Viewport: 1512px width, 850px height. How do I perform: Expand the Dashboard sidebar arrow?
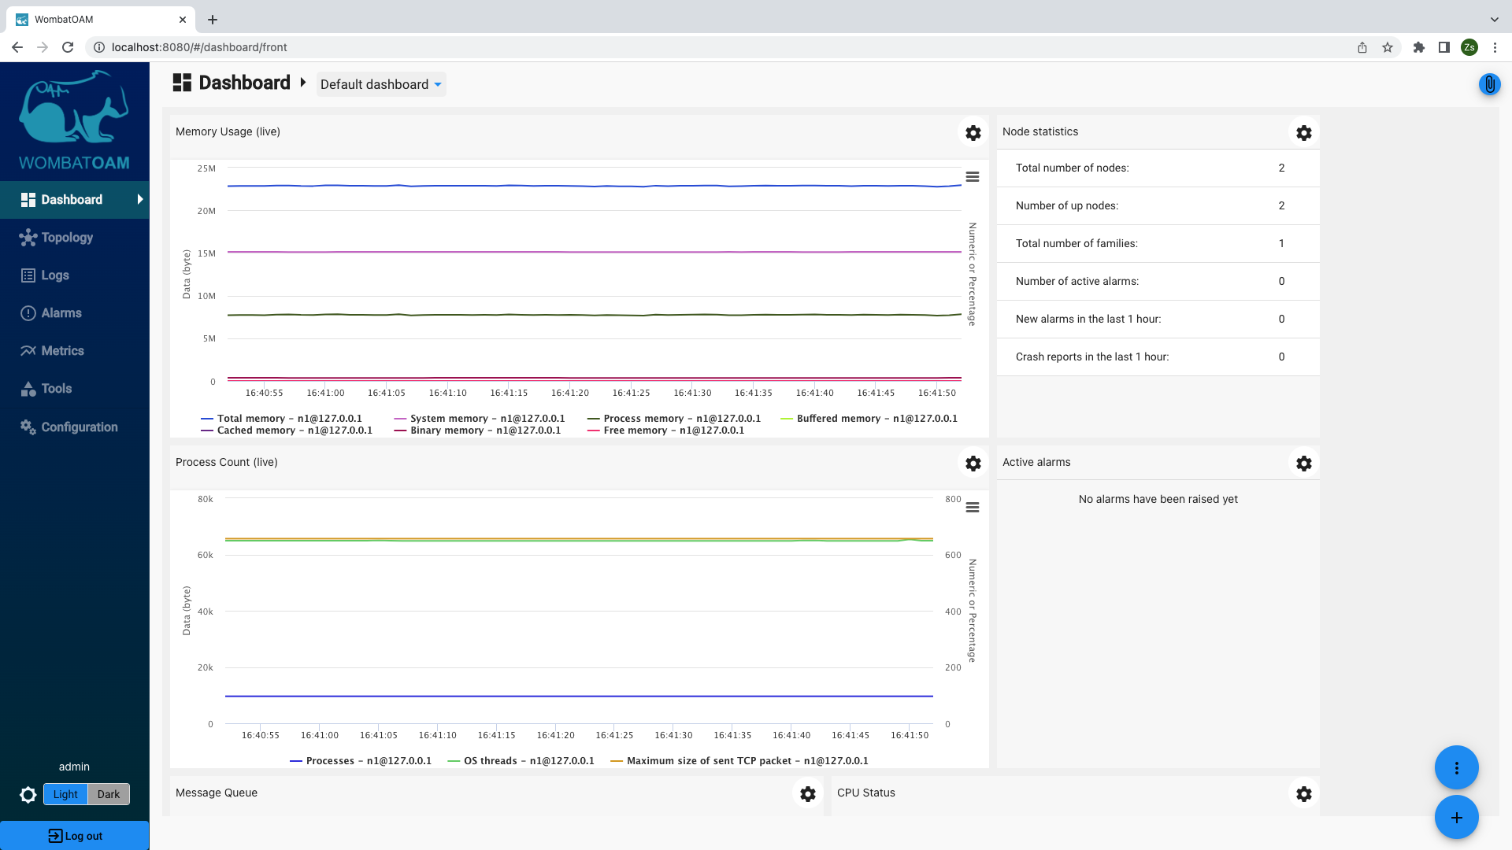(x=140, y=200)
